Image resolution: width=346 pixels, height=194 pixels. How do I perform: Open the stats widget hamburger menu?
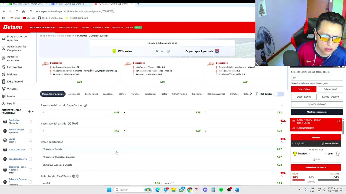click(x=294, y=121)
